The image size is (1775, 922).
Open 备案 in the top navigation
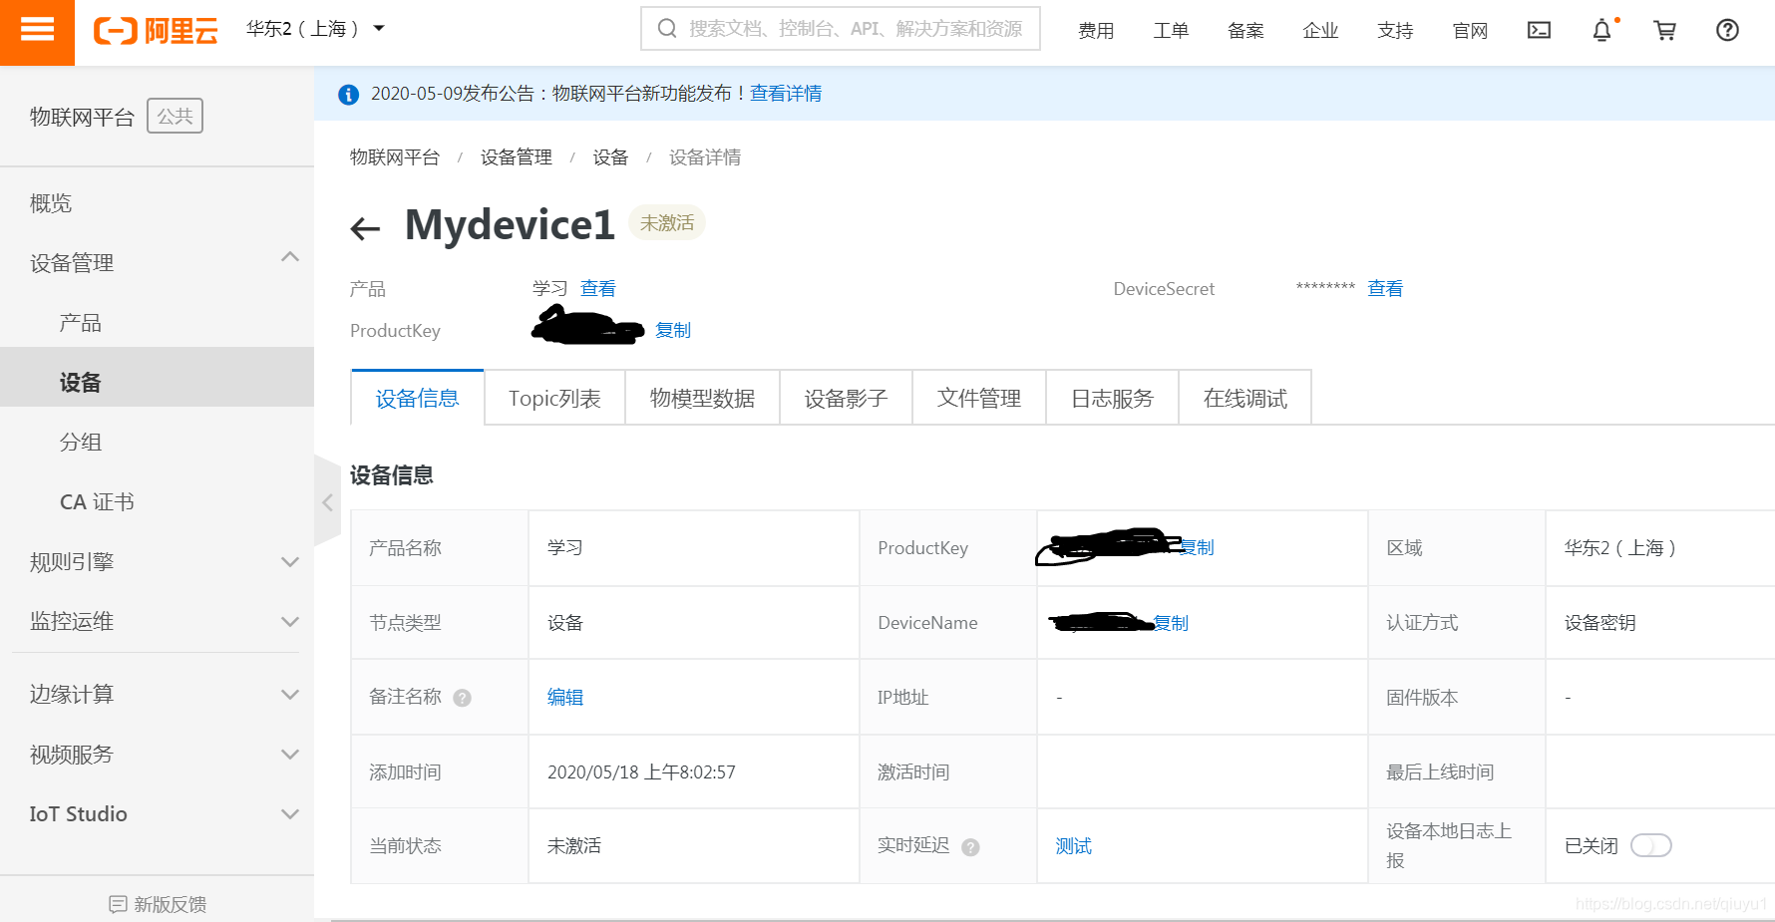[1245, 31]
